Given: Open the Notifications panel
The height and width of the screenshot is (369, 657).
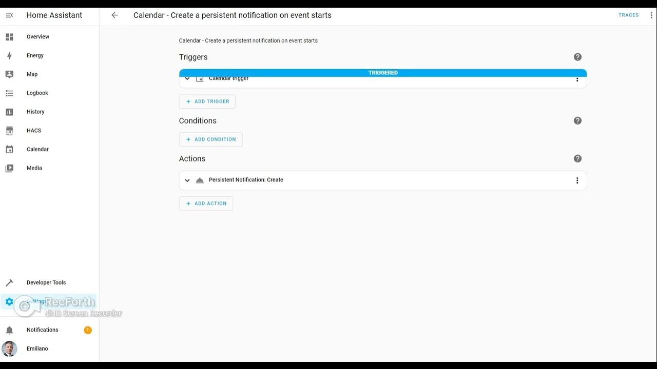Looking at the screenshot, I should [x=49, y=330].
